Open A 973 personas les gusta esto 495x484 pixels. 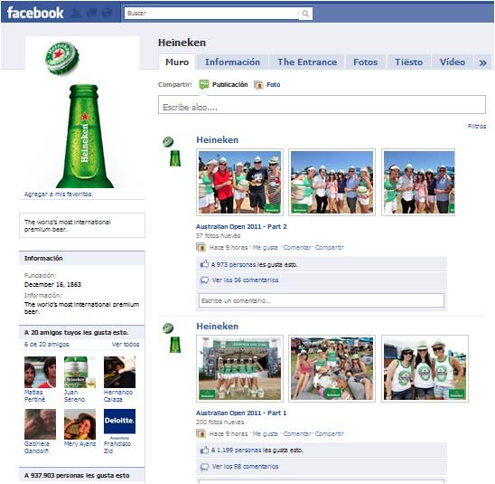pos(255,264)
